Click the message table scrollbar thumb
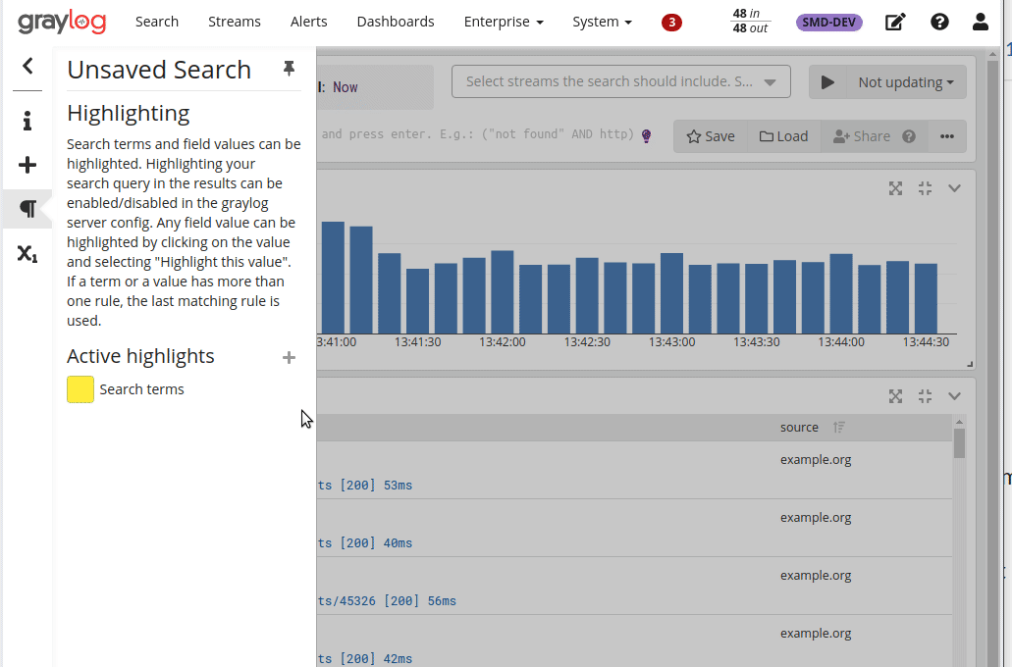Screen dimensions: 1012x667 tap(960, 443)
